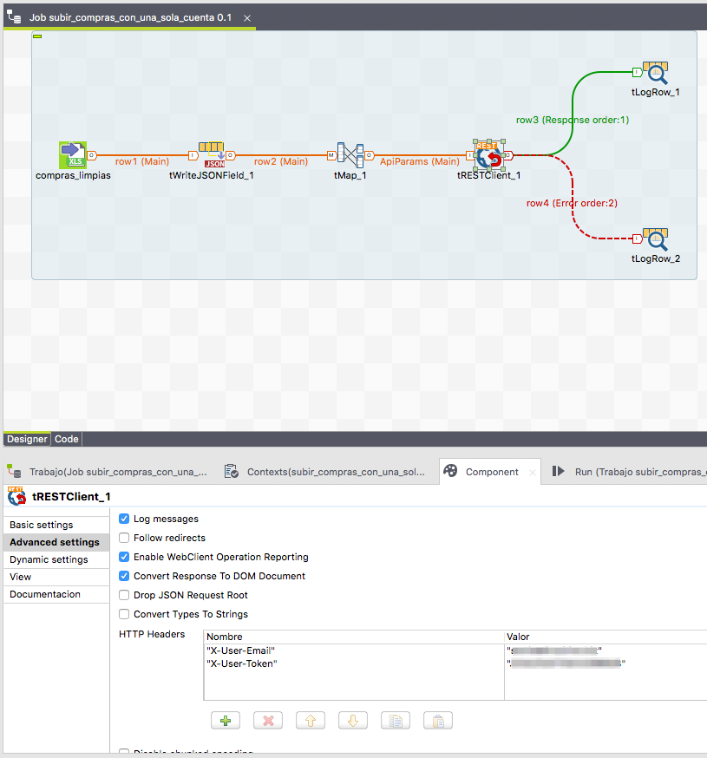Select the row1 (Main) connection label
Screen dimensions: 707x758
click(142, 161)
